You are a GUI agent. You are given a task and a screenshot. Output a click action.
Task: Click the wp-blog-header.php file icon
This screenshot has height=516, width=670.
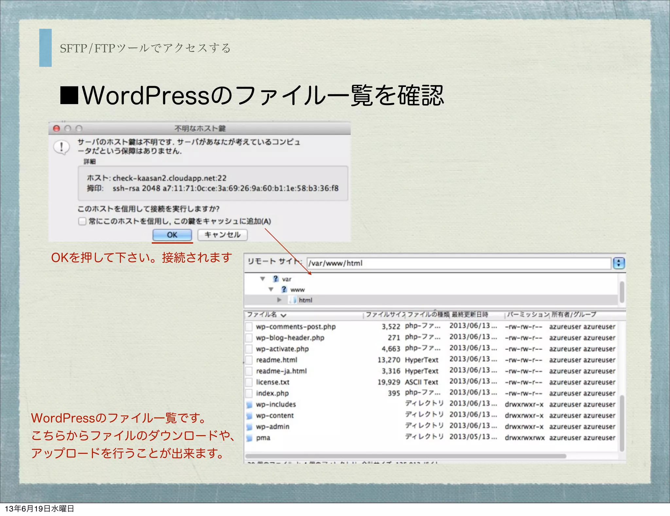pos(249,338)
